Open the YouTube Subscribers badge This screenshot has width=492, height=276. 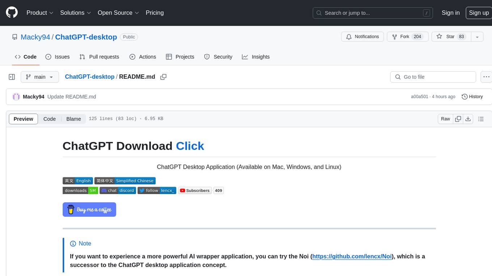coord(195,190)
